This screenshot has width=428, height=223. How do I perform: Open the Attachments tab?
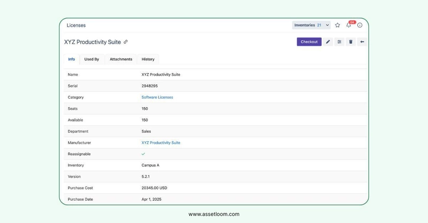[121, 59]
